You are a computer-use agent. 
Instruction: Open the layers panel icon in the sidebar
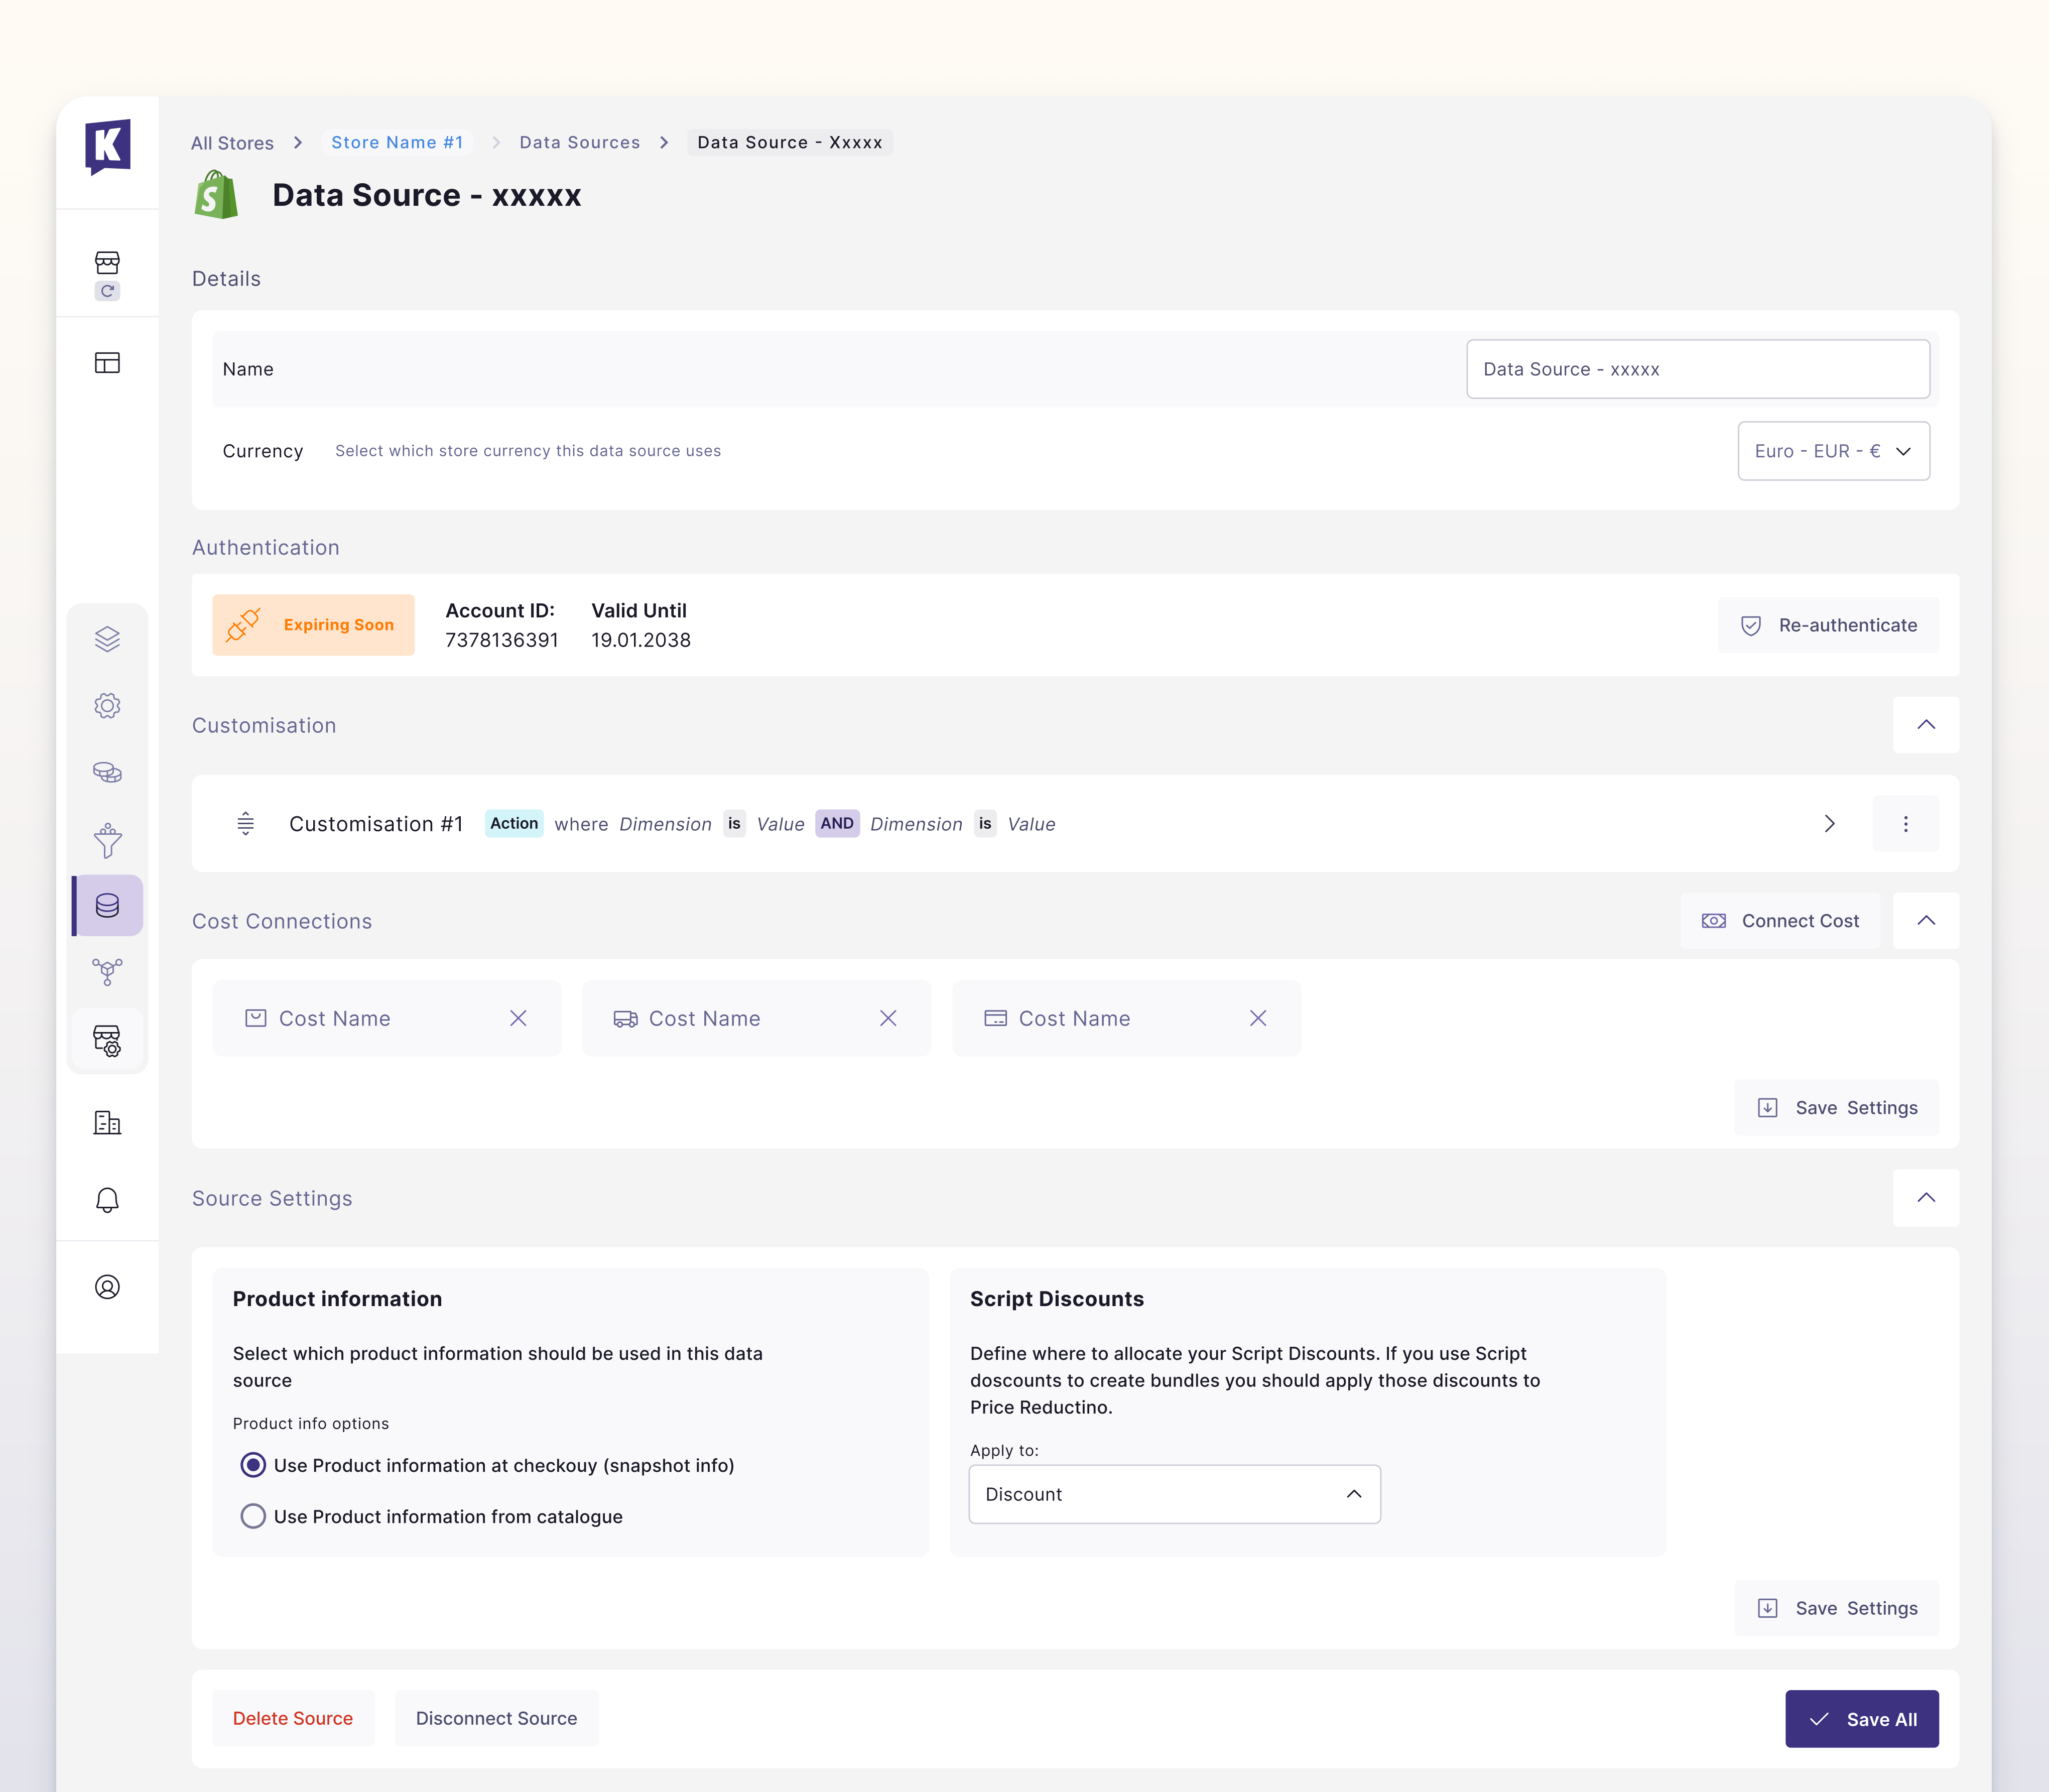[107, 638]
